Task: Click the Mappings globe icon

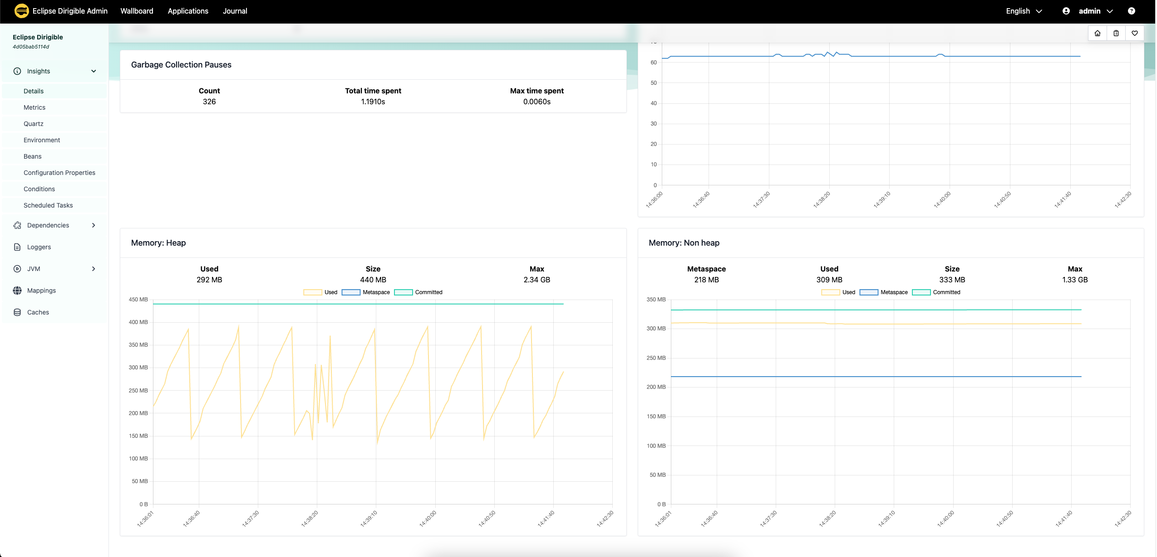Action: coord(17,291)
